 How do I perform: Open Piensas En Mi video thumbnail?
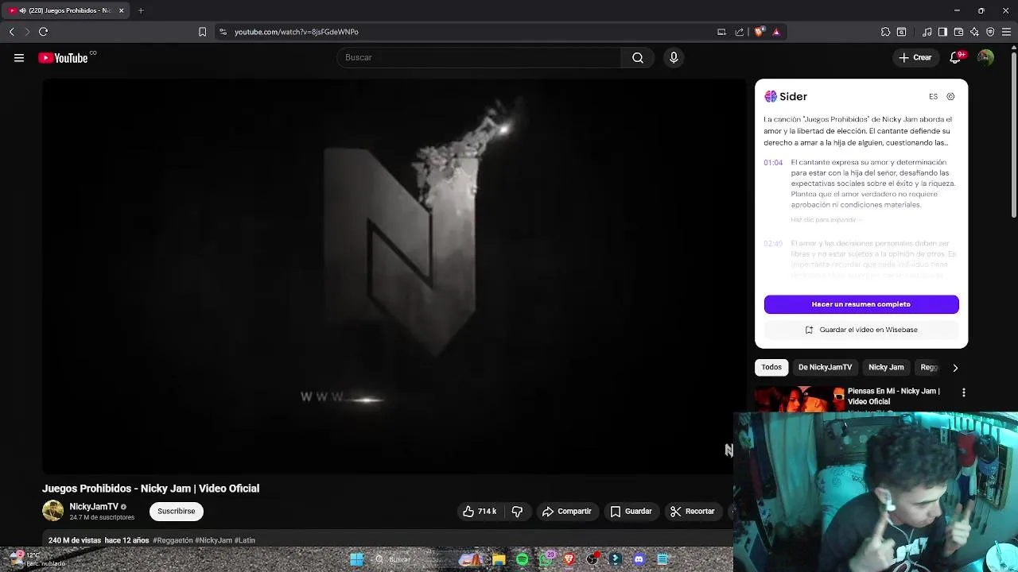point(798,400)
